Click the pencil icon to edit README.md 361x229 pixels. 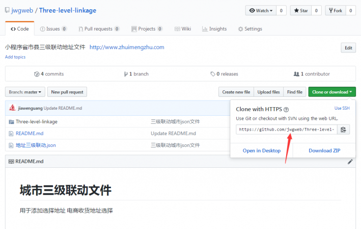pos(350,162)
